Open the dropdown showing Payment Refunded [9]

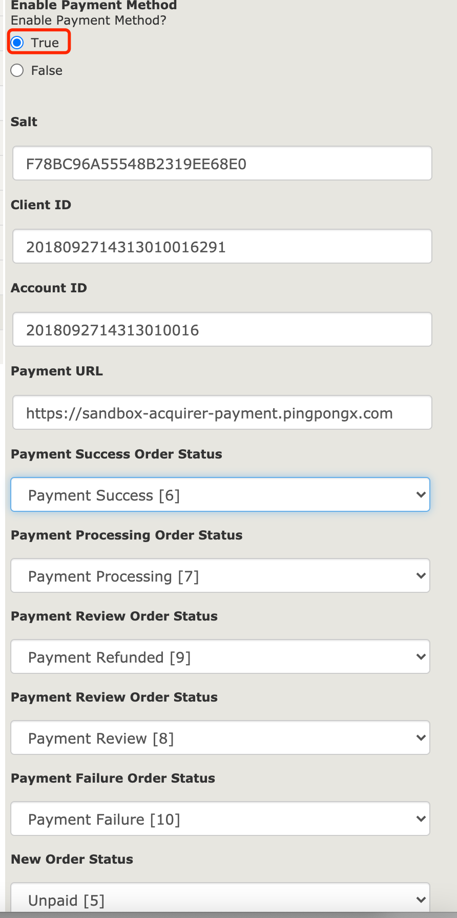(220, 656)
